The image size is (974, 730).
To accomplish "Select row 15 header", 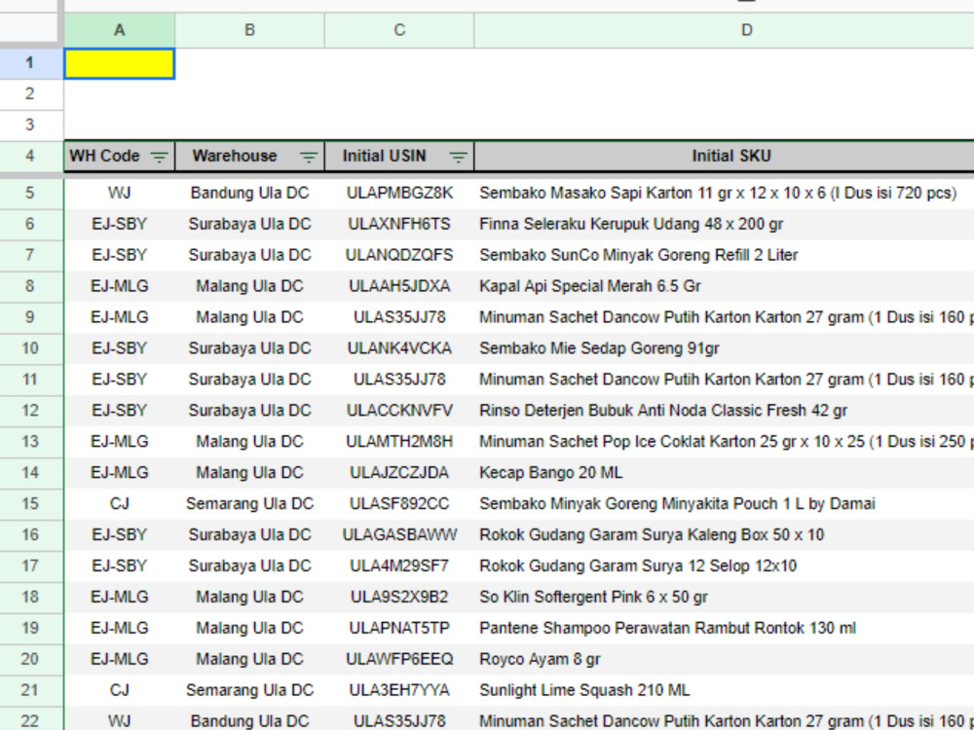I will [30, 503].
